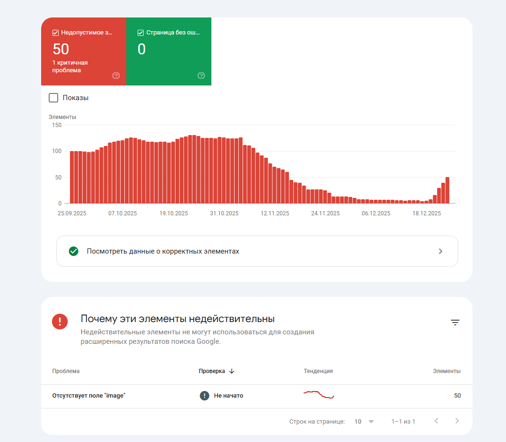Go to next page of results
The width and height of the screenshot is (506, 442).
(x=457, y=421)
